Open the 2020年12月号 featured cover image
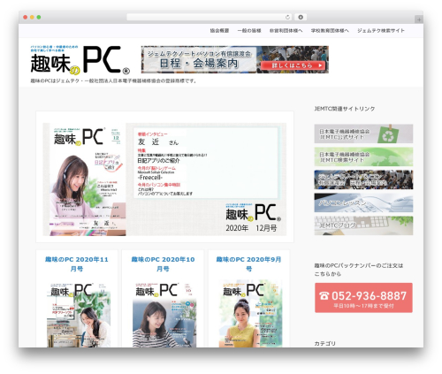The width and height of the screenshot is (442, 374). (x=164, y=179)
